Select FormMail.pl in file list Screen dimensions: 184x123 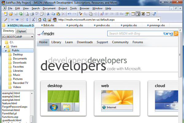[x=10, y=113]
